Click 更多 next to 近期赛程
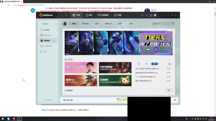The width and height of the screenshot is (216, 121). (169, 90)
